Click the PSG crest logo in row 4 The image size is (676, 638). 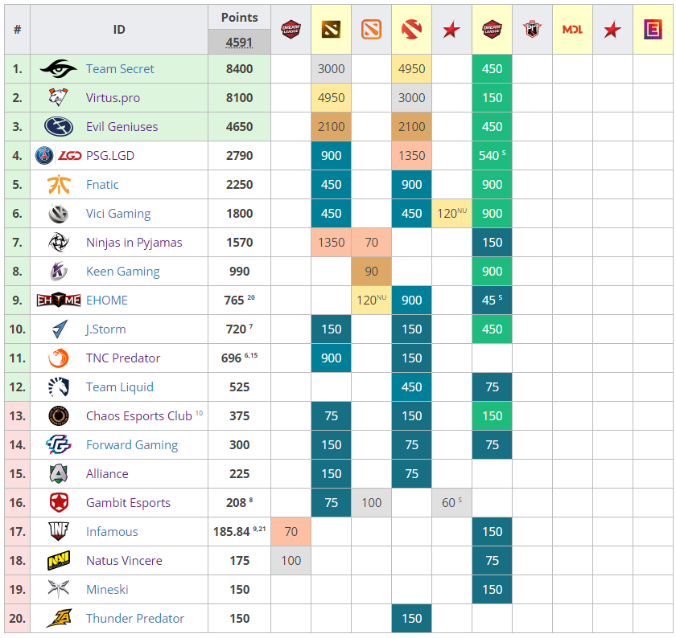(x=44, y=155)
